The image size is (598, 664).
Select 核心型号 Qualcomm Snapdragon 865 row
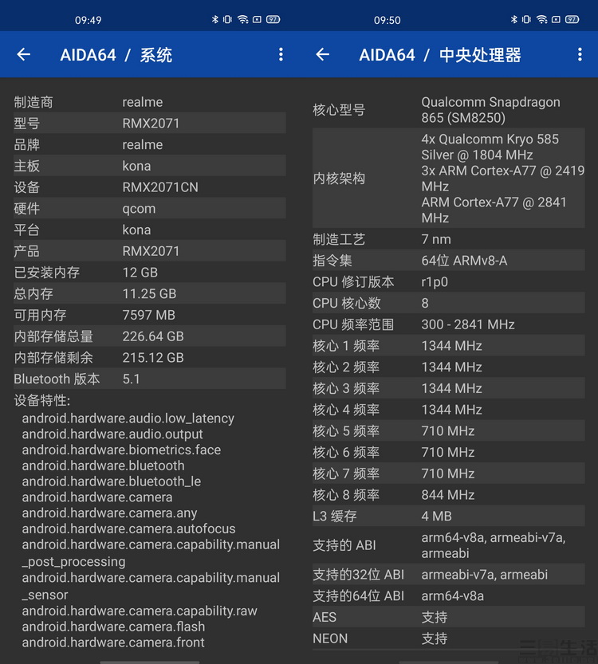448,110
